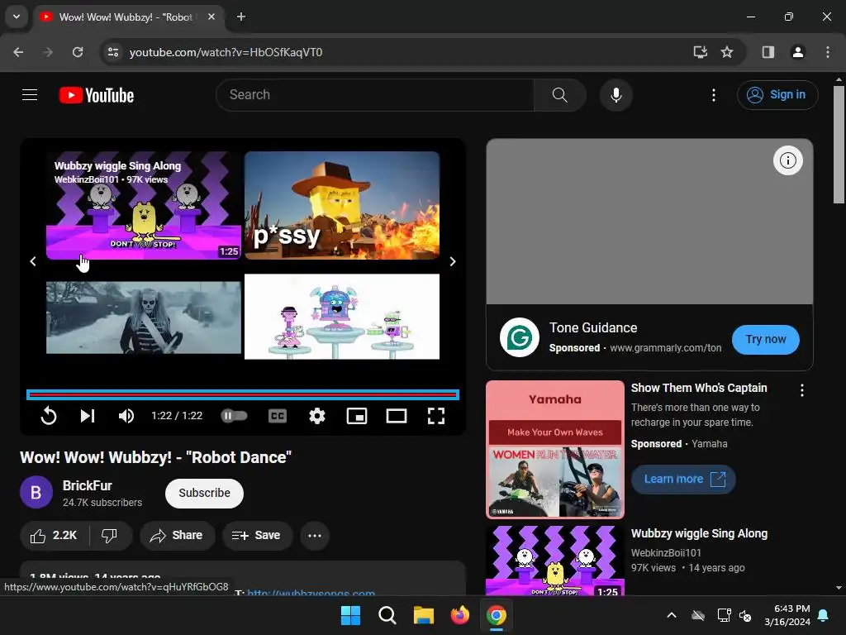Like the video (2.2K)
This screenshot has height=635, width=846.
[x=55, y=536]
